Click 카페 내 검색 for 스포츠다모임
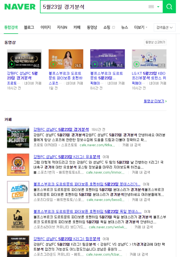This screenshot has height=257, width=180. click(141, 200)
